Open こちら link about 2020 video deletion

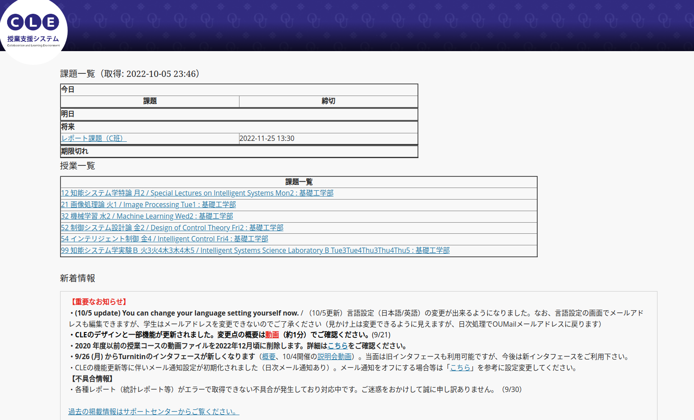tap(338, 345)
